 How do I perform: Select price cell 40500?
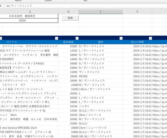click(x=68, y=93)
